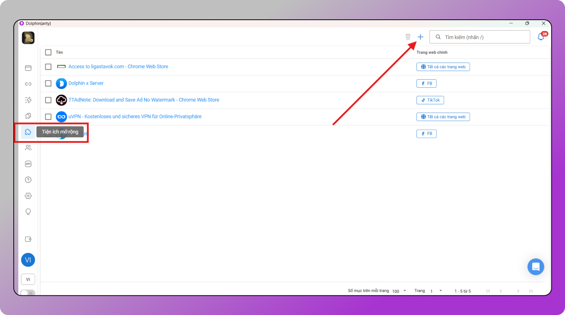Click the TikTok site tag button

(430, 100)
